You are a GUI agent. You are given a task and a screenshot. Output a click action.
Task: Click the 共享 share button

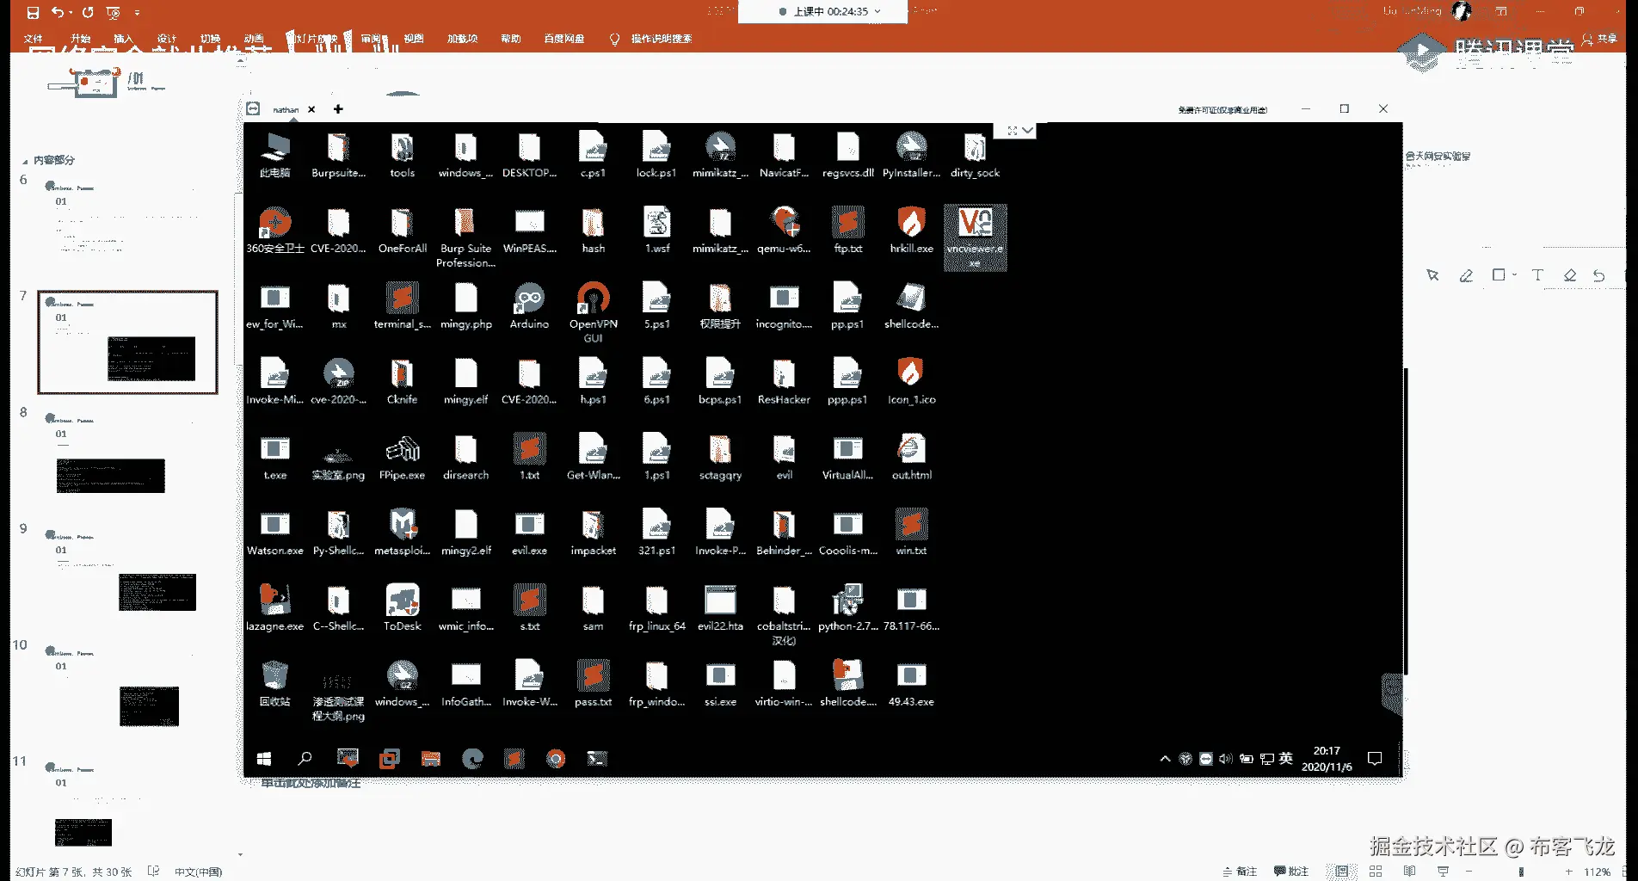(1600, 40)
